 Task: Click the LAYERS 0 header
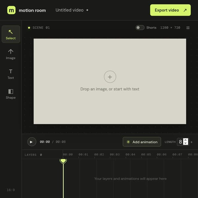[33, 155]
